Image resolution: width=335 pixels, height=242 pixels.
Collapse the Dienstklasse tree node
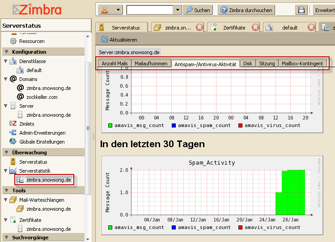(x=5, y=61)
